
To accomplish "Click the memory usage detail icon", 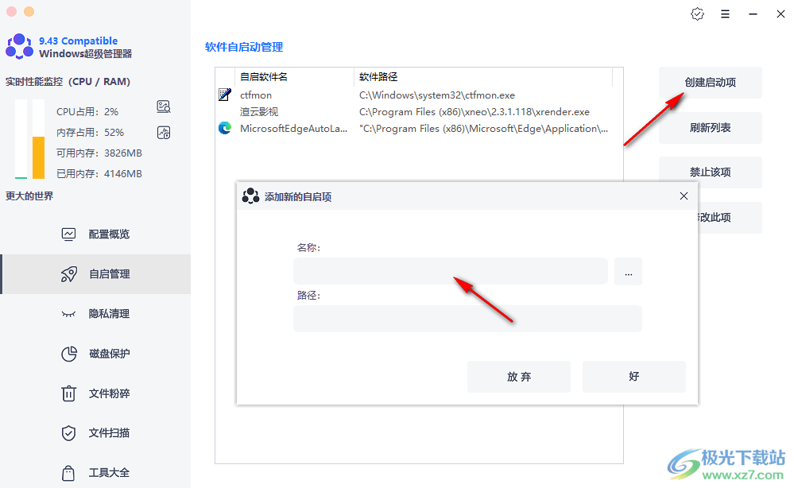I will pos(164,133).
